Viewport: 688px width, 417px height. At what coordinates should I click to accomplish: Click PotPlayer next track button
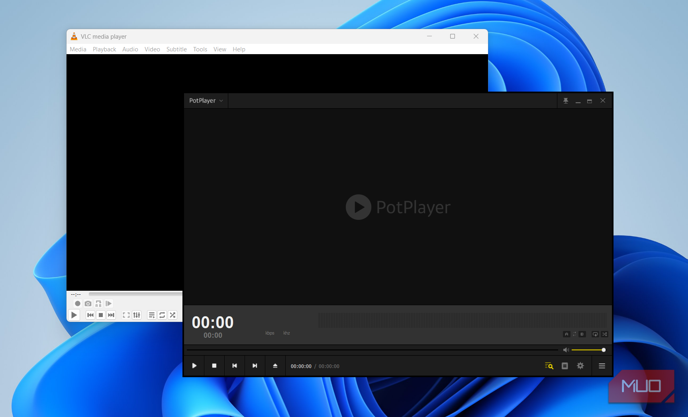(x=255, y=366)
